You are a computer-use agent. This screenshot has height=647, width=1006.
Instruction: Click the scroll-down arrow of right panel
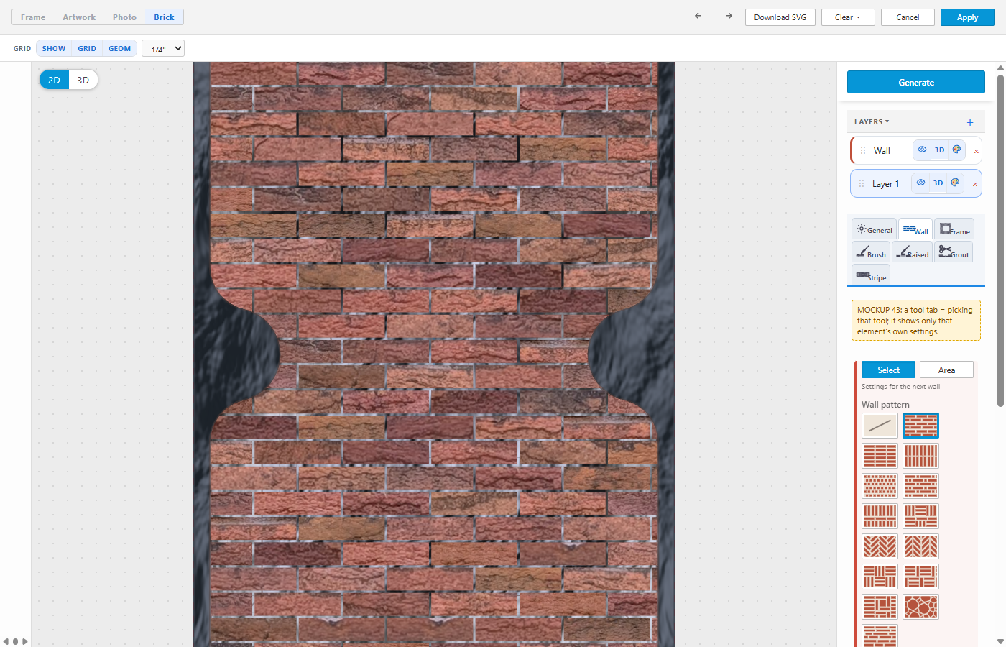1000,641
